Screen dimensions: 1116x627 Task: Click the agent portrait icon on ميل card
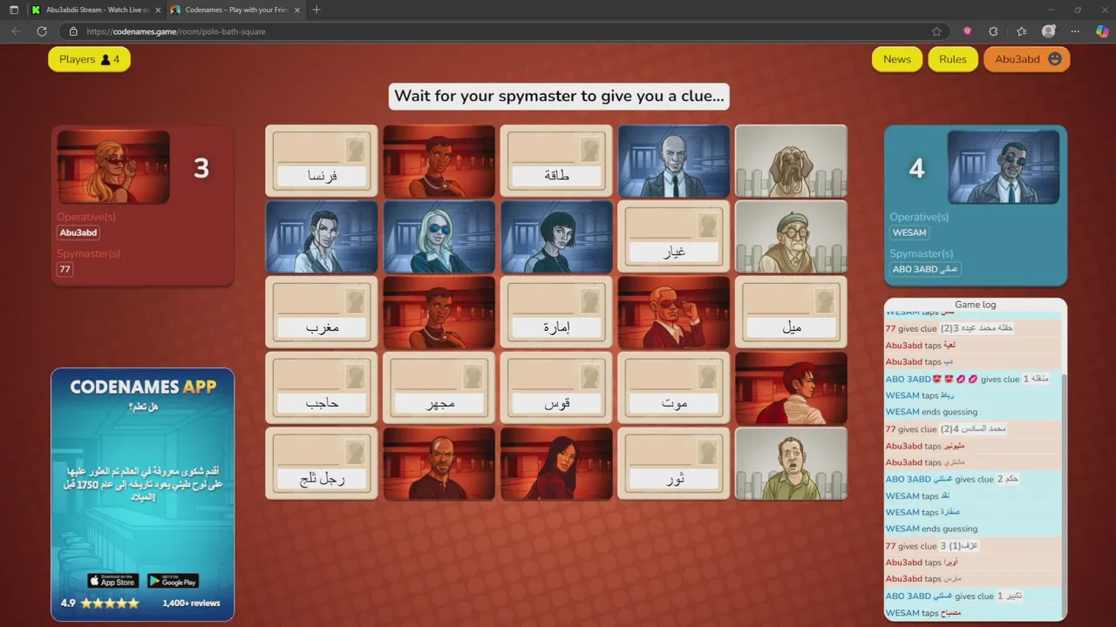tap(825, 301)
